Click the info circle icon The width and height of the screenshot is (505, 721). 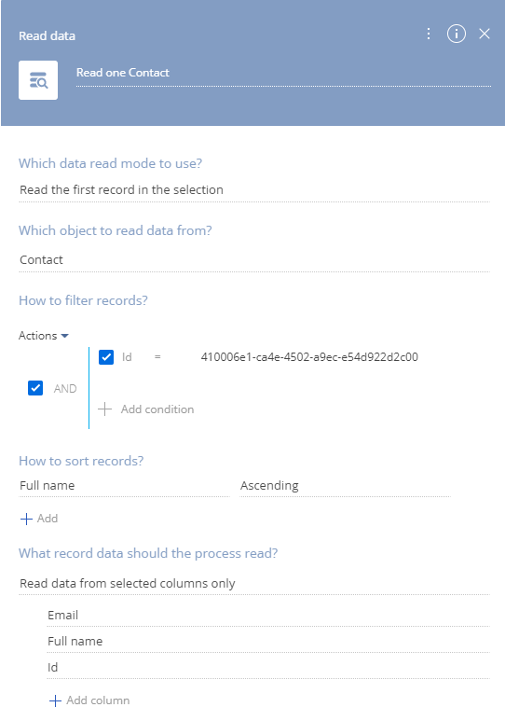(457, 34)
